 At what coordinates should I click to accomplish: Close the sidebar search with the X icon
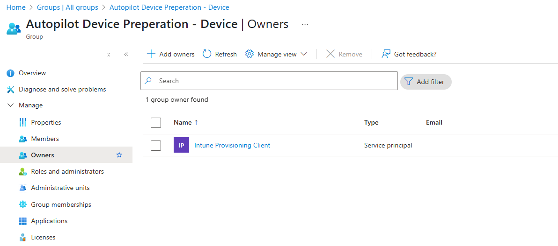click(109, 55)
